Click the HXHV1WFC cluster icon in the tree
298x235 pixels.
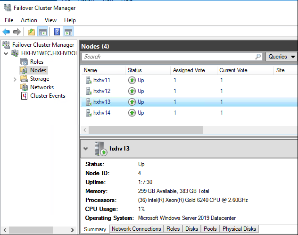tap(15, 53)
